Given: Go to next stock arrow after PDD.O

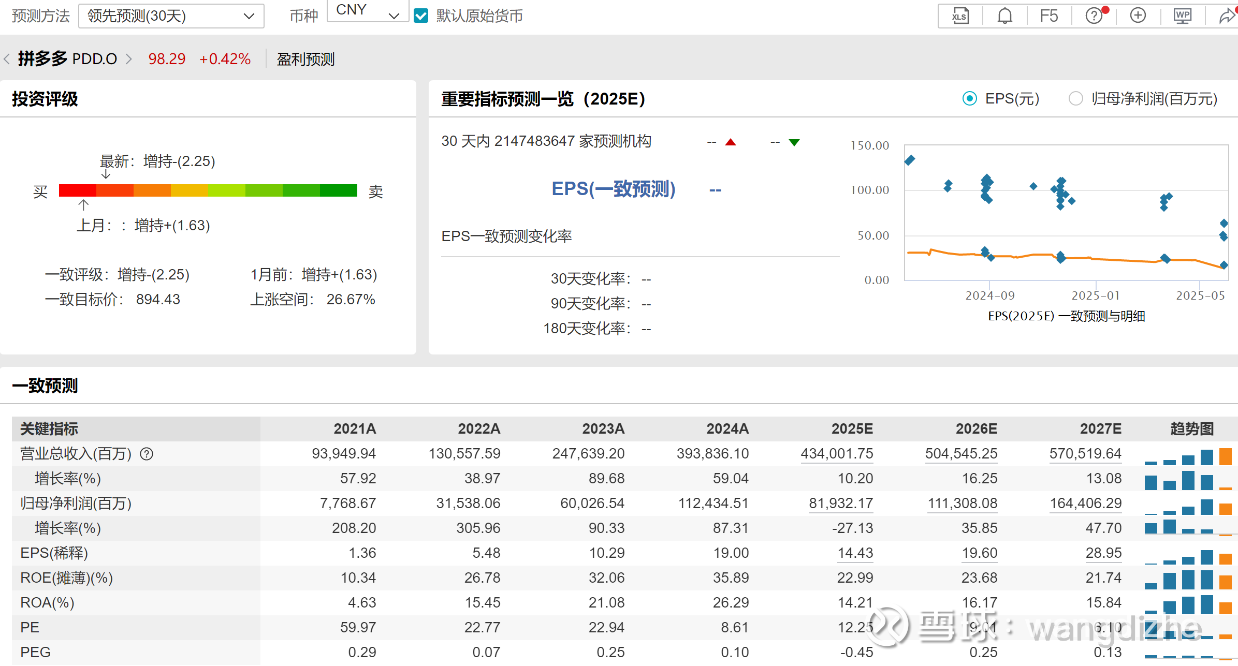Looking at the screenshot, I should click(129, 59).
